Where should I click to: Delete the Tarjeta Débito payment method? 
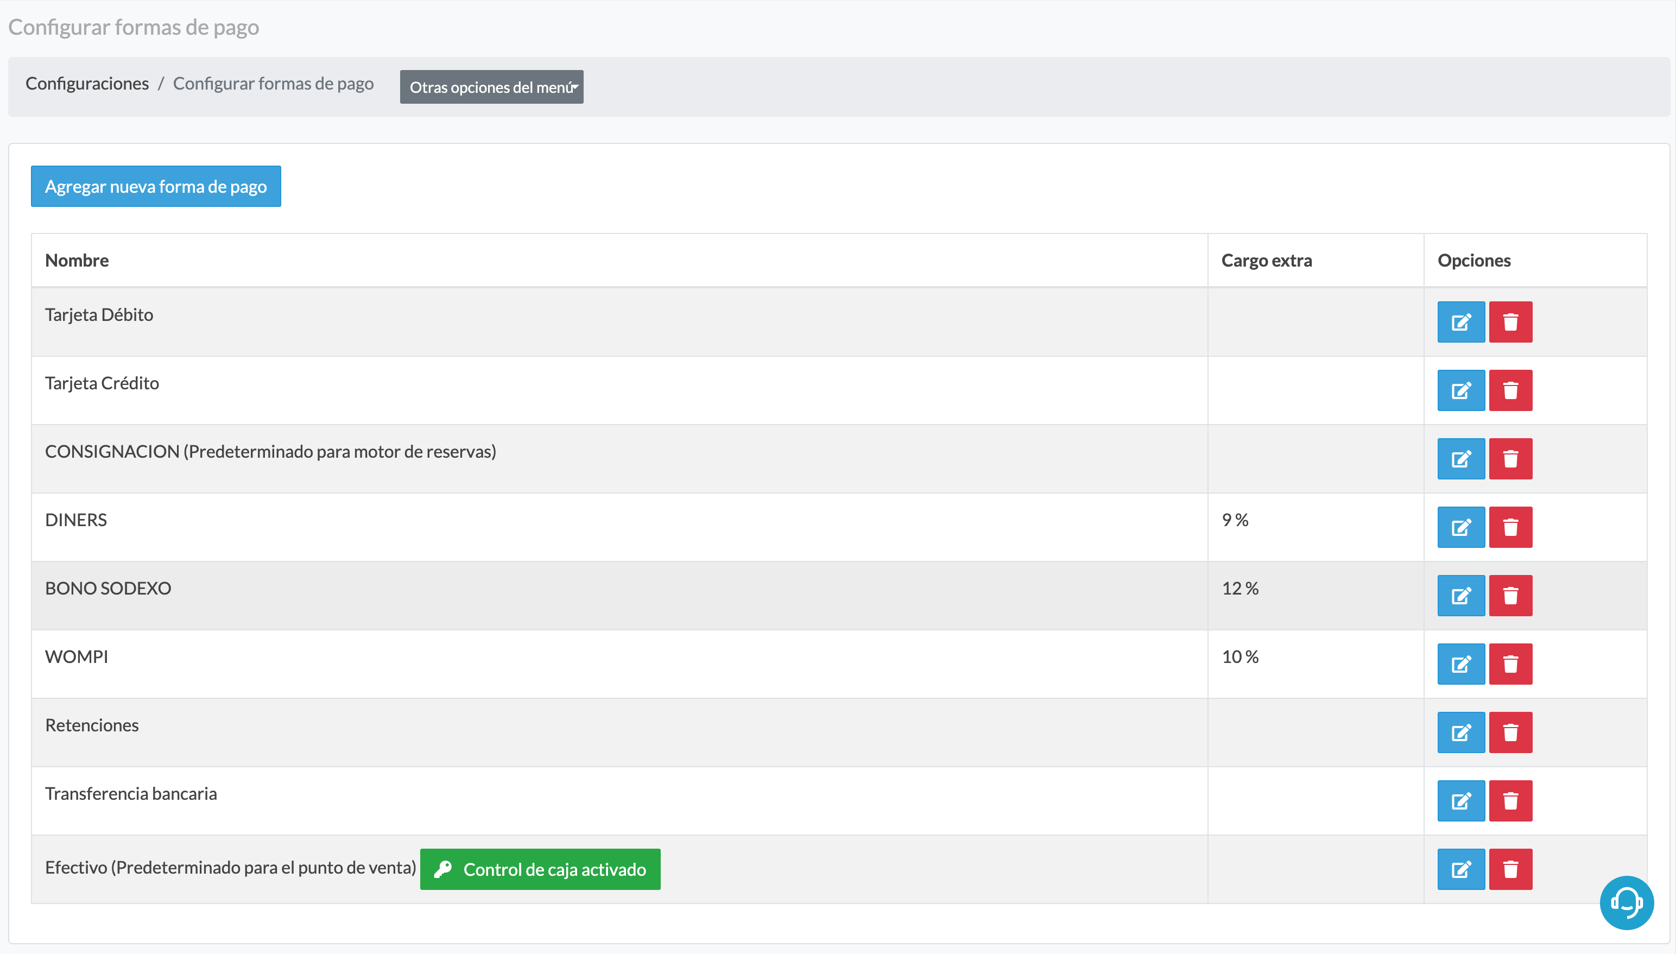pos(1510,322)
